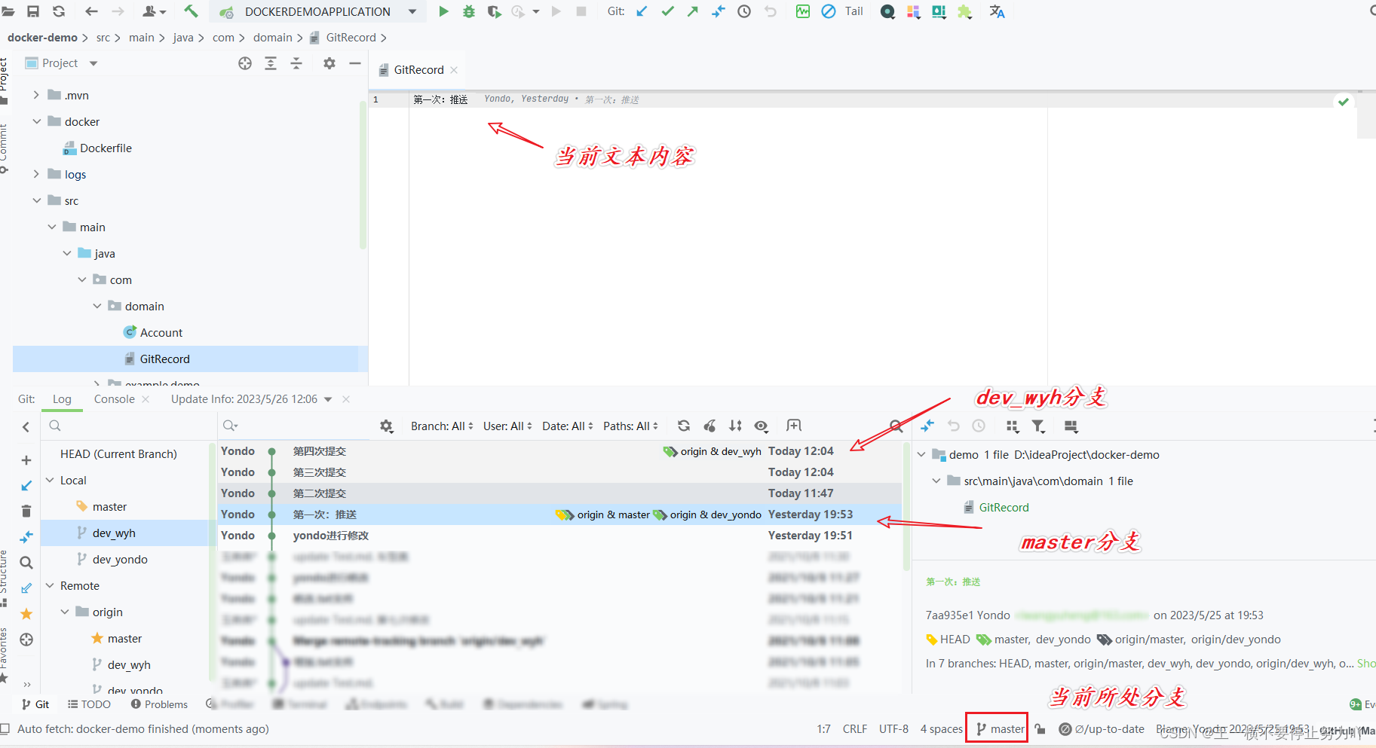Select the yondo进行修改 commit row
The width and height of the screenshot is (1376, 748).
point(559,536)
